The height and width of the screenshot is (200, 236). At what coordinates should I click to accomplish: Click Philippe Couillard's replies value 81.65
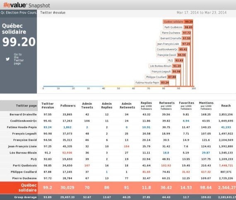146,172
